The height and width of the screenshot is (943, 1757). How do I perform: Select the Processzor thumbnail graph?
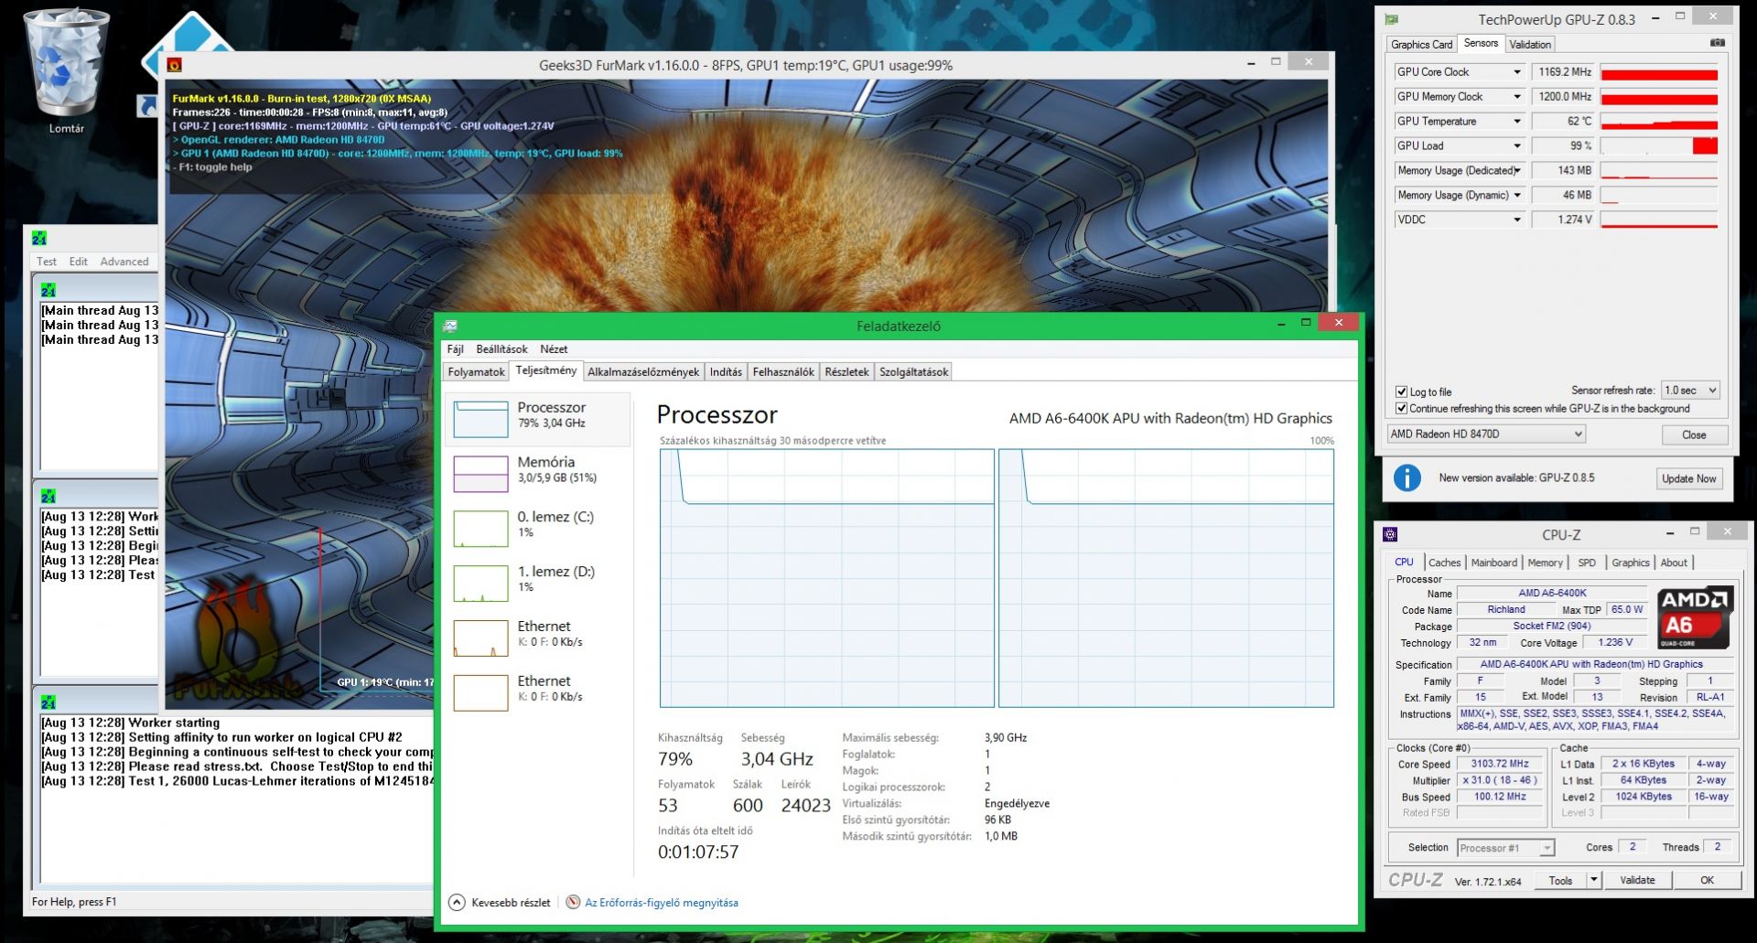[x=480, y=419]
